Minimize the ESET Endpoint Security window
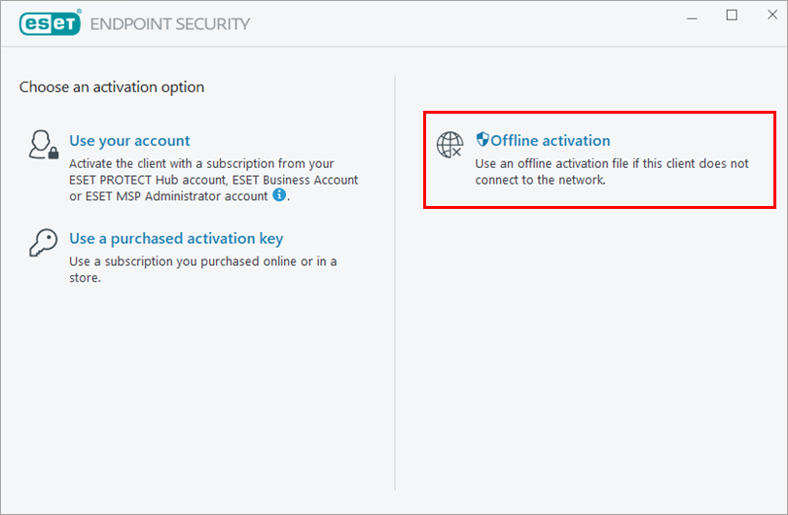Screen dimensions: 788x515 [692, 17]
